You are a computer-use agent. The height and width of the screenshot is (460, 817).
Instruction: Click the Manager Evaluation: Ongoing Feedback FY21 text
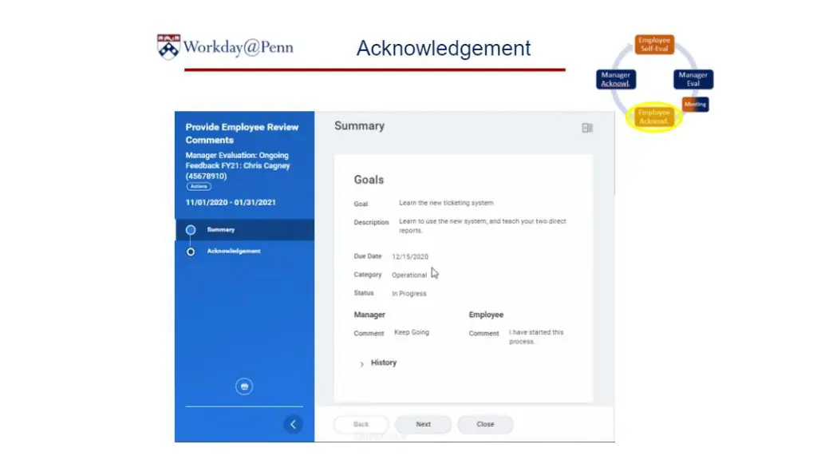click(x=238, y=165)
